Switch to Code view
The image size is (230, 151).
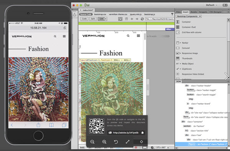[x=84, y=19]
